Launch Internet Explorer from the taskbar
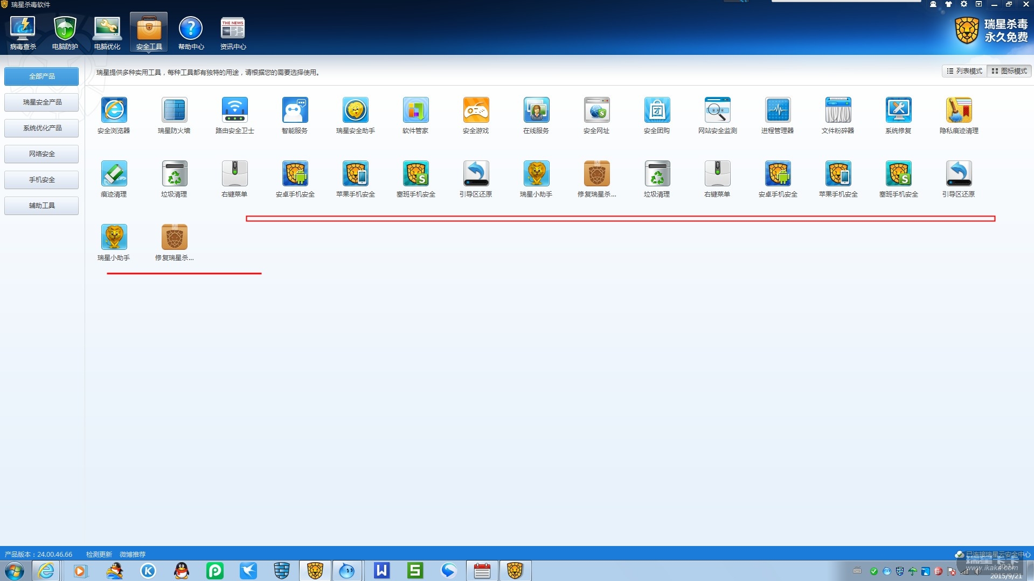 (x=46, y=571)
